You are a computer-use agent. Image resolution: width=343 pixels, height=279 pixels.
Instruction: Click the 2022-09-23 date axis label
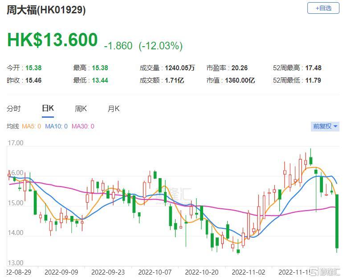pos(108,272)
